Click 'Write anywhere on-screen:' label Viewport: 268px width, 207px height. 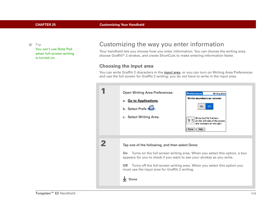coord(205,98)
